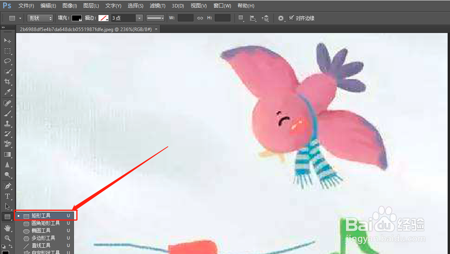Select the Gradient tool

point(7,154)
